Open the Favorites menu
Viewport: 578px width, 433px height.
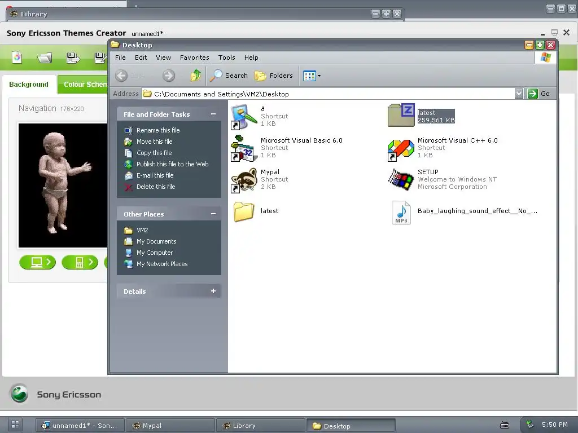(194, 58)
